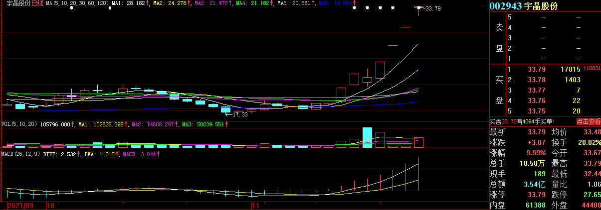
Task: Click the 33.79 high price label
Action: click(x=433, y=8)
